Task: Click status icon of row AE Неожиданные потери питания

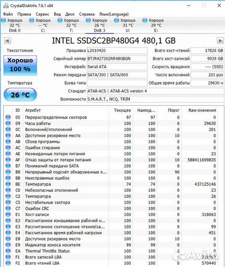Action: 8,154
